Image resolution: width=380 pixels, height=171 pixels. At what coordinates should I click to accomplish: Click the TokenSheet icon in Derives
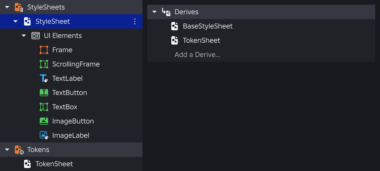point(175,40)
